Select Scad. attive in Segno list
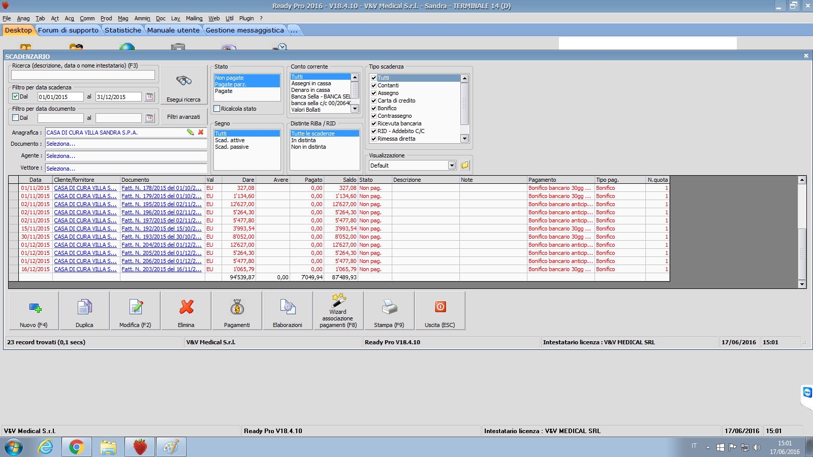 pos(230,140)
